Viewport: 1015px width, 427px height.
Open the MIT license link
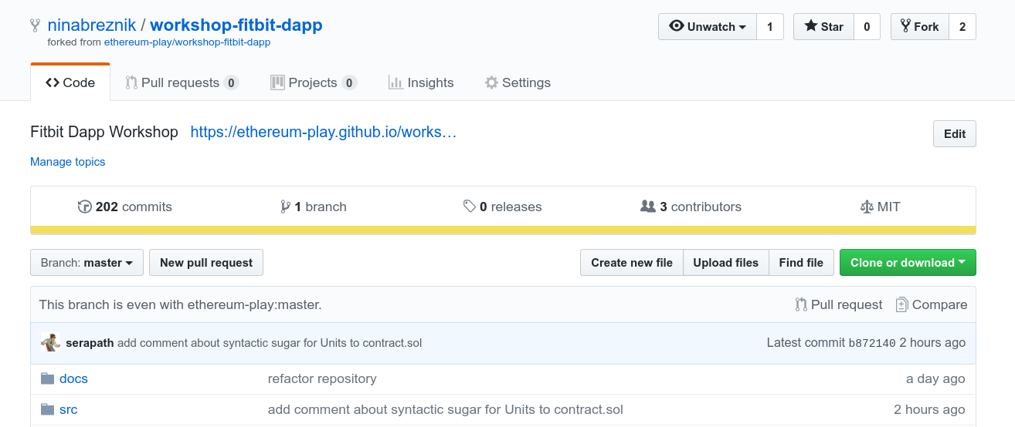[x=880, y=207]
